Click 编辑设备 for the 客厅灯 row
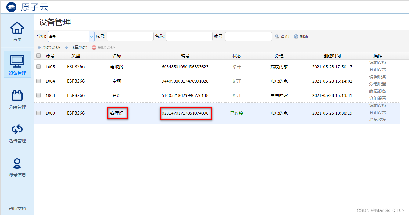The image size is (409, 215). pyautogui.click(x=378, y=106)
